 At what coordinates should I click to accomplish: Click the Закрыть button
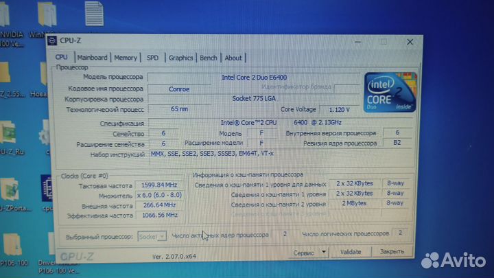tap(392, 251)
